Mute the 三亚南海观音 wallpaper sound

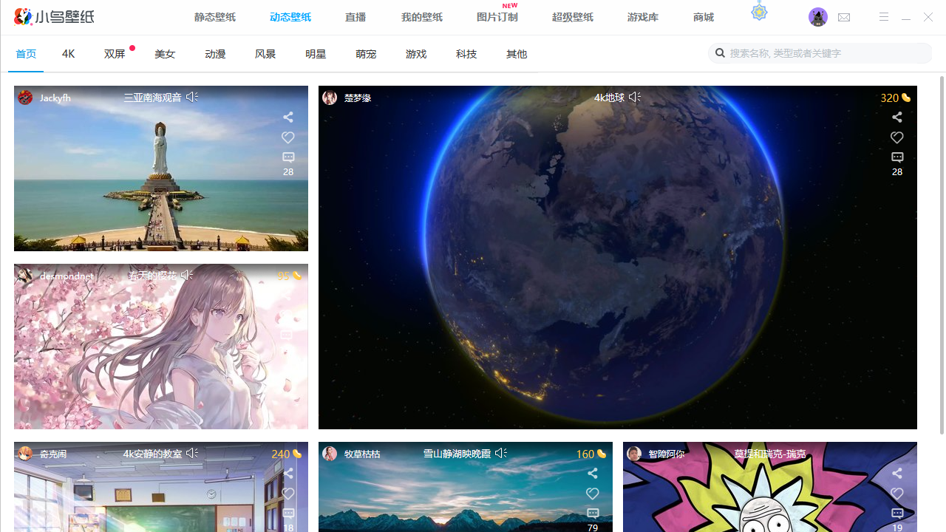point(191,97)
